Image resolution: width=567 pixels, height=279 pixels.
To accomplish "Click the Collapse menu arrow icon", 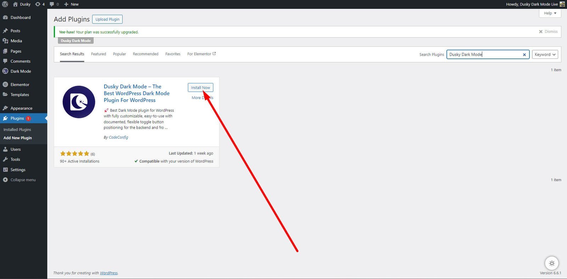I will coord(5,180).
